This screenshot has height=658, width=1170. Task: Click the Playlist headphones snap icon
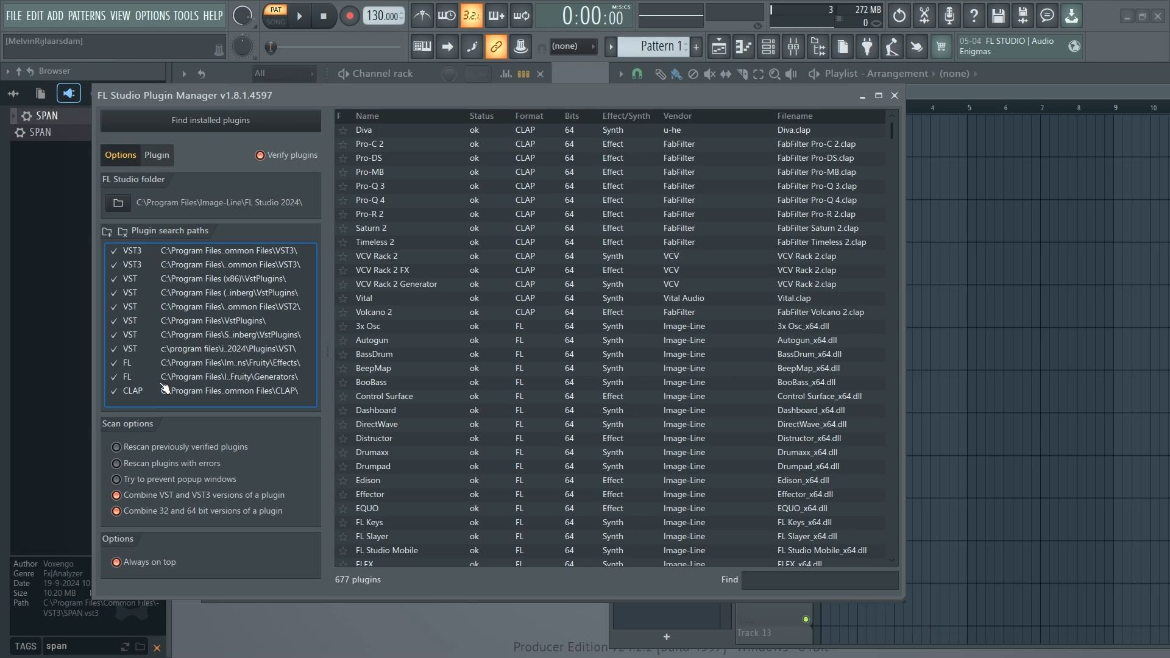coord(637,74)
